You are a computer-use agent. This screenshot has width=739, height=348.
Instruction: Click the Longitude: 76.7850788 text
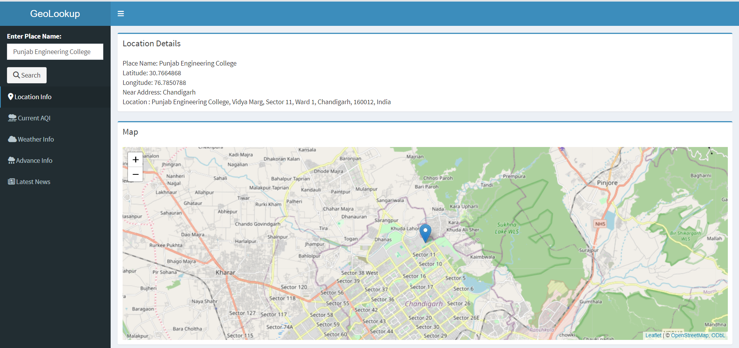(154, 83)
